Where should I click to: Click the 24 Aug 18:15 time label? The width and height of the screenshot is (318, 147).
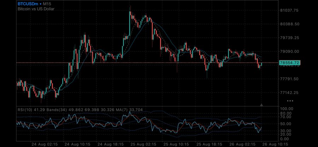(110, 144)
